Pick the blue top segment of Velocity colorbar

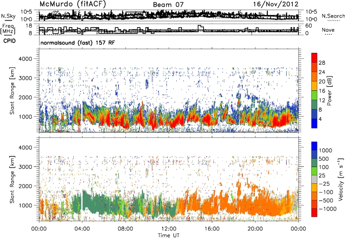pyautogui.click(x=314, y=146)
